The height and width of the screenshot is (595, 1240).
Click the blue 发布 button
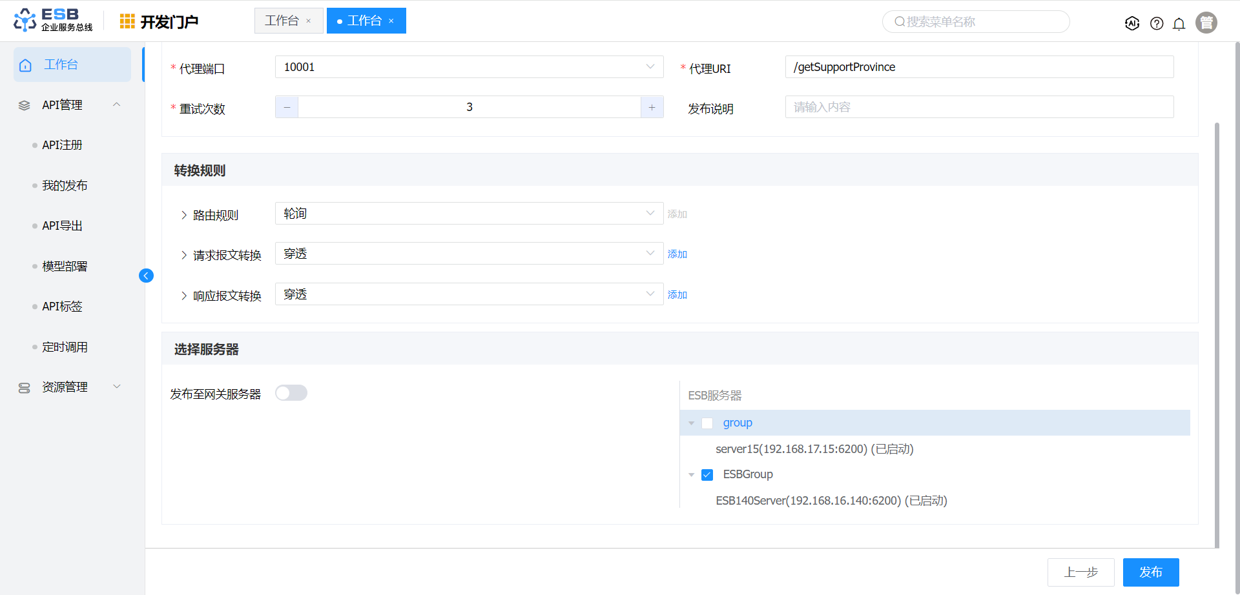click(1150, 572)
